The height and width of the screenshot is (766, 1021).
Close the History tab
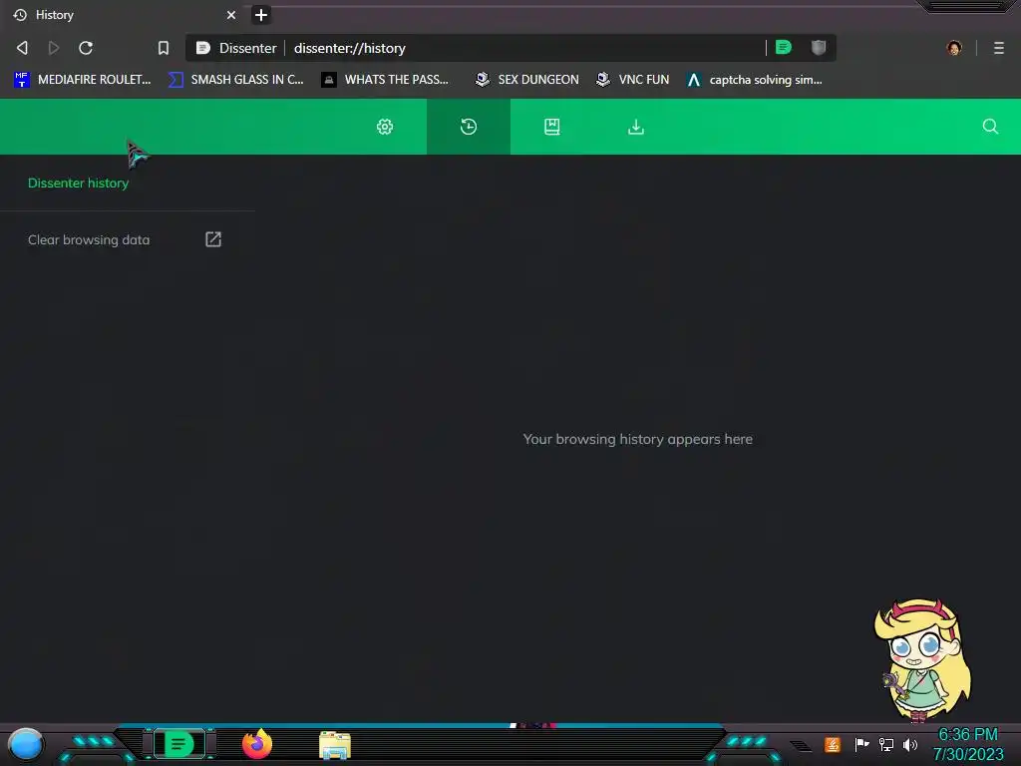(x=231, y=15)
